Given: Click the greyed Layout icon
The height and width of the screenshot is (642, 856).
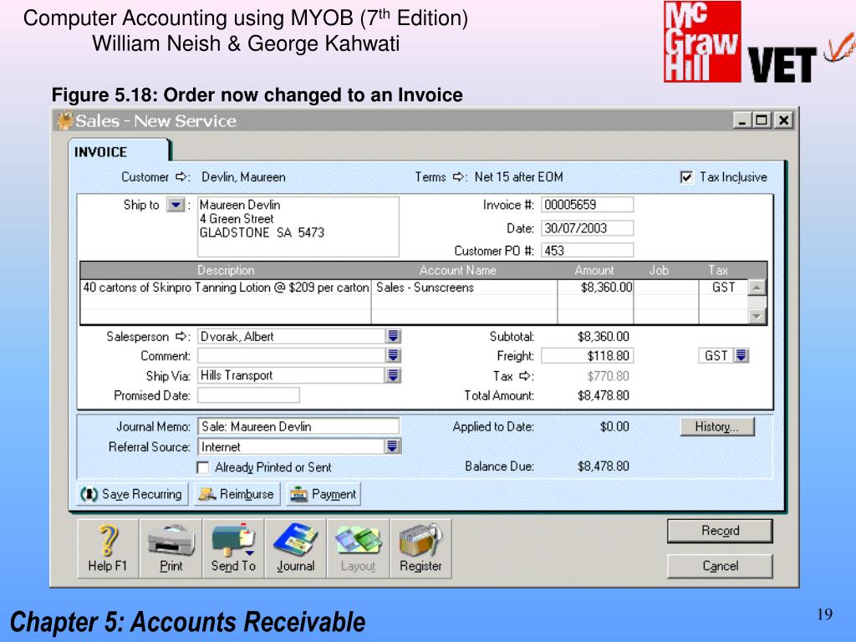Looking at the screenshot, I should (358, 548).
